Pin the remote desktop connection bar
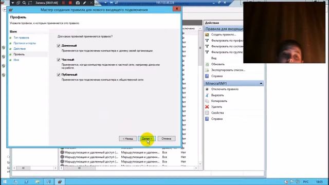The height and width of the screenshot is (185, 329). 112,3
